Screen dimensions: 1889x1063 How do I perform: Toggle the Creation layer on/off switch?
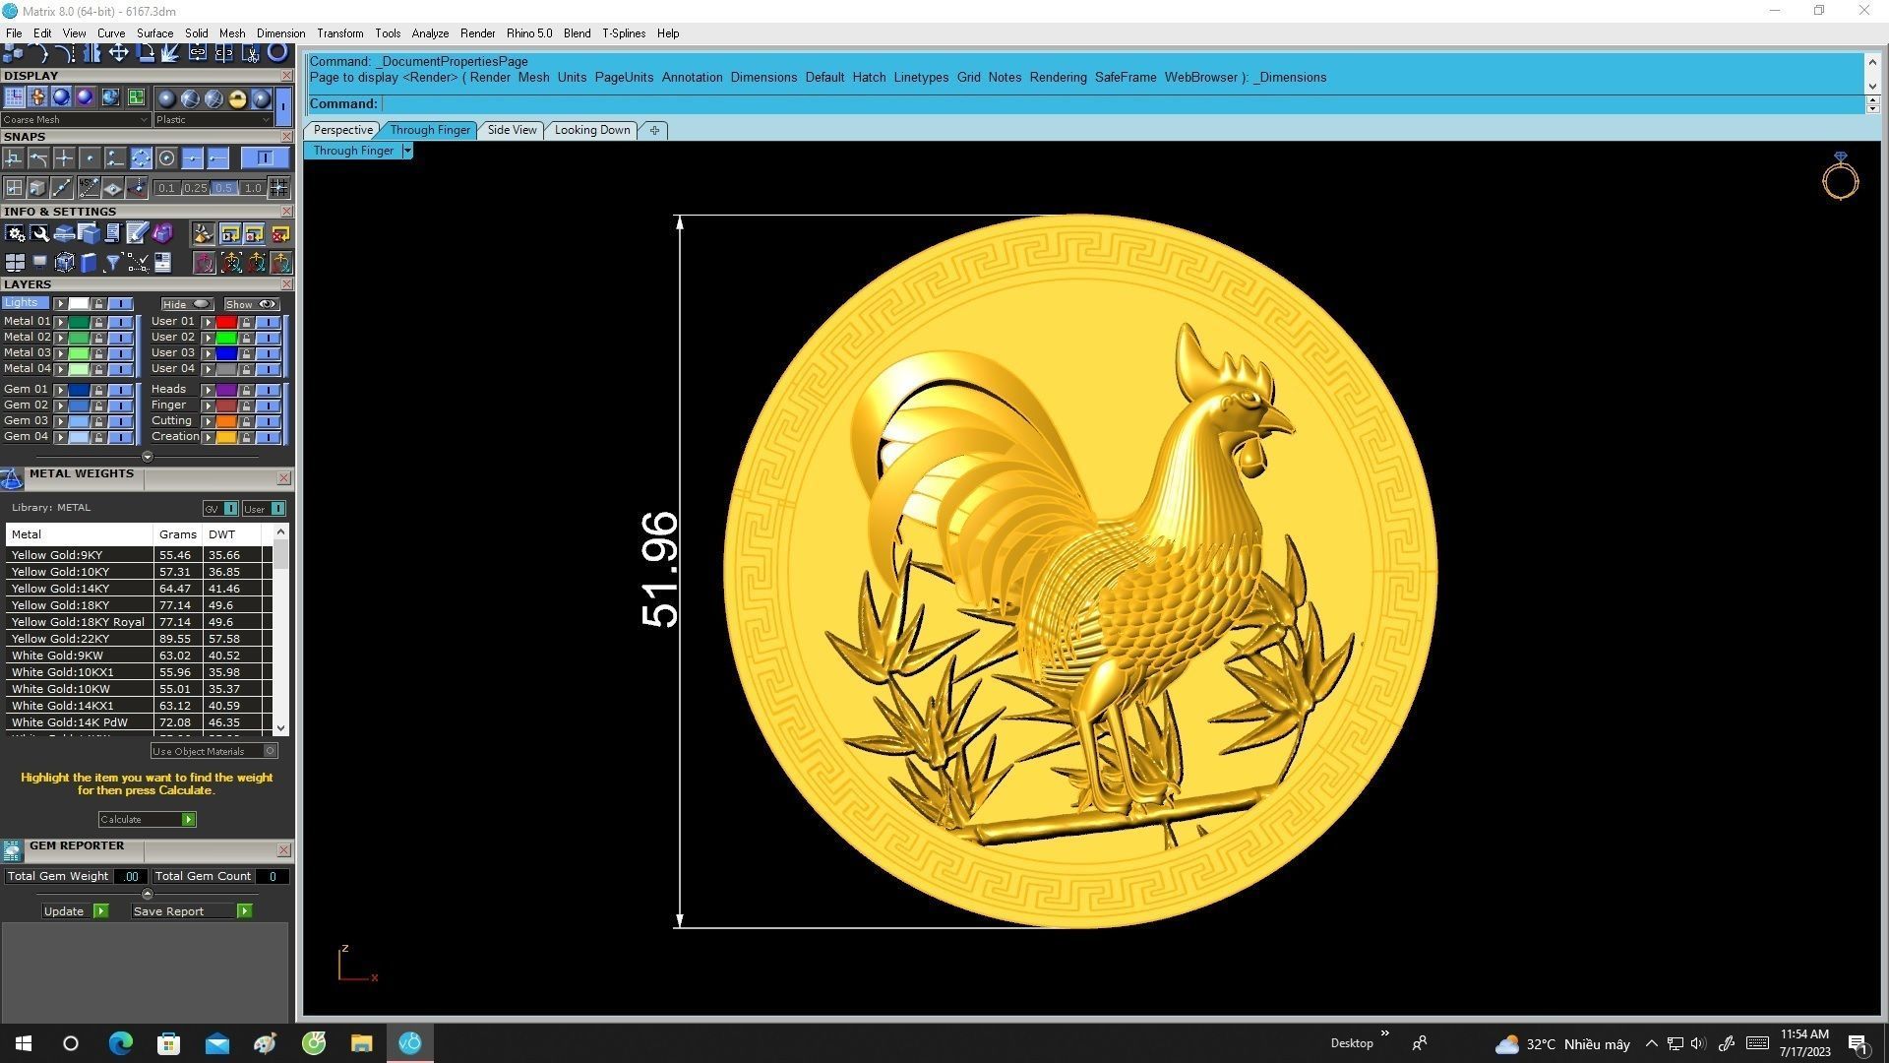tap(268, 437)
